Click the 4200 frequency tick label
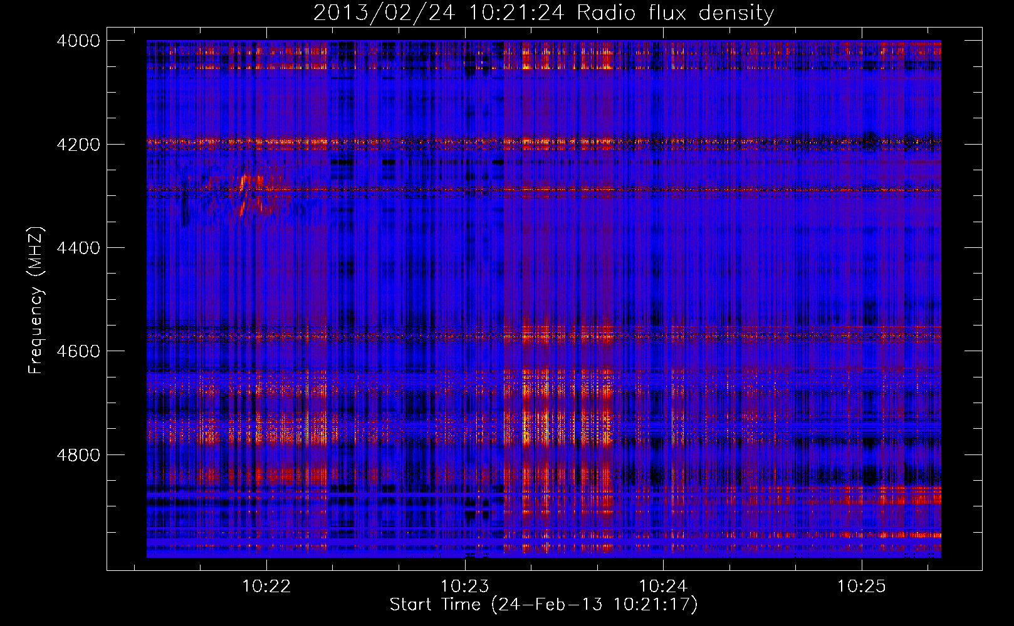Viewport: 1014px width, 626px height. pos(78,145)
